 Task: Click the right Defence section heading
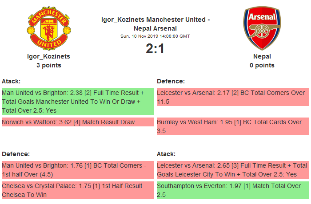[x=171, y=81]
